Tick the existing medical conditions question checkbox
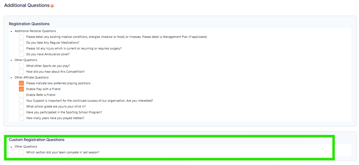The width and height of the screenshot is (359, 165). [21, 37]
